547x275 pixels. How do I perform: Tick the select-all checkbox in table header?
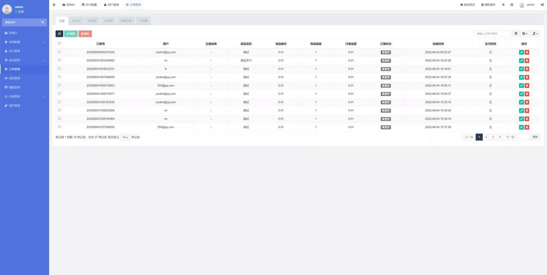59,44
